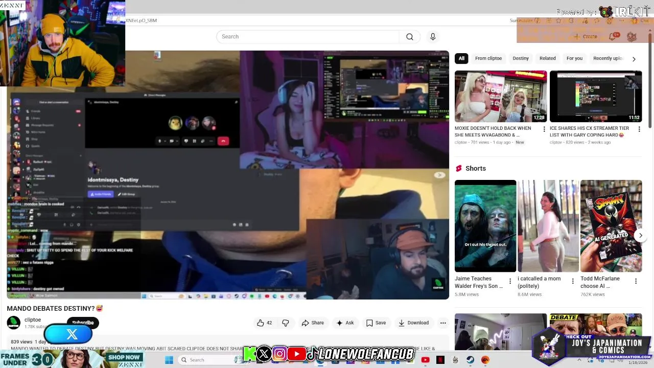Play the MOXIE DOESN'T HOLD BACK video thumbnail

(501, 96)
